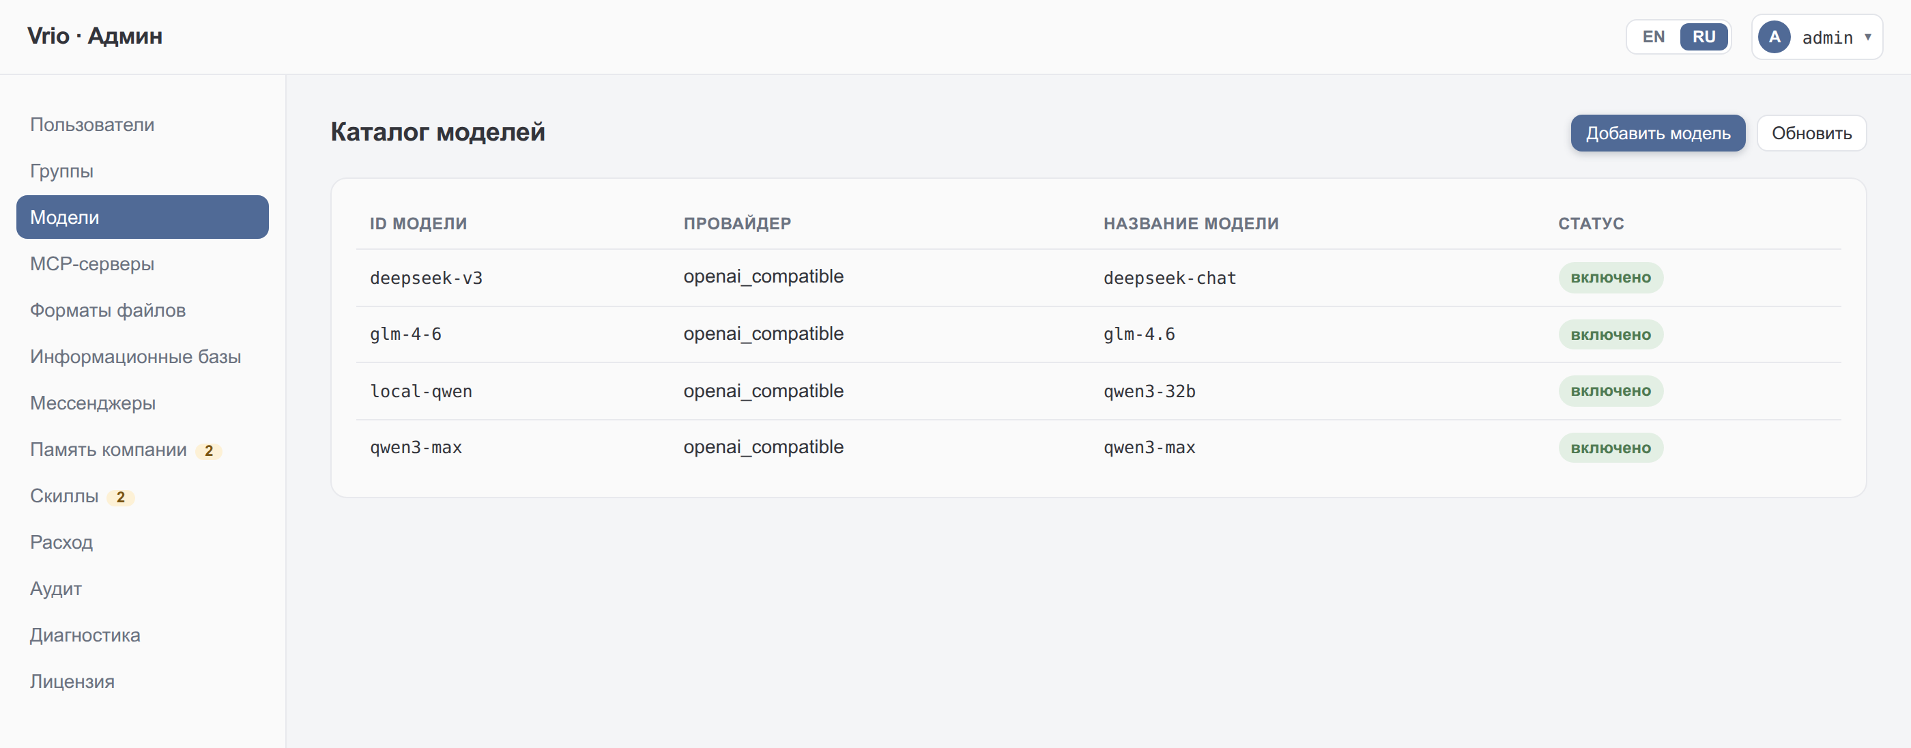The width and height of the screenshot is (1911, 748).
Task: Go to Группы in the sidebar
Action: point(143,171)
